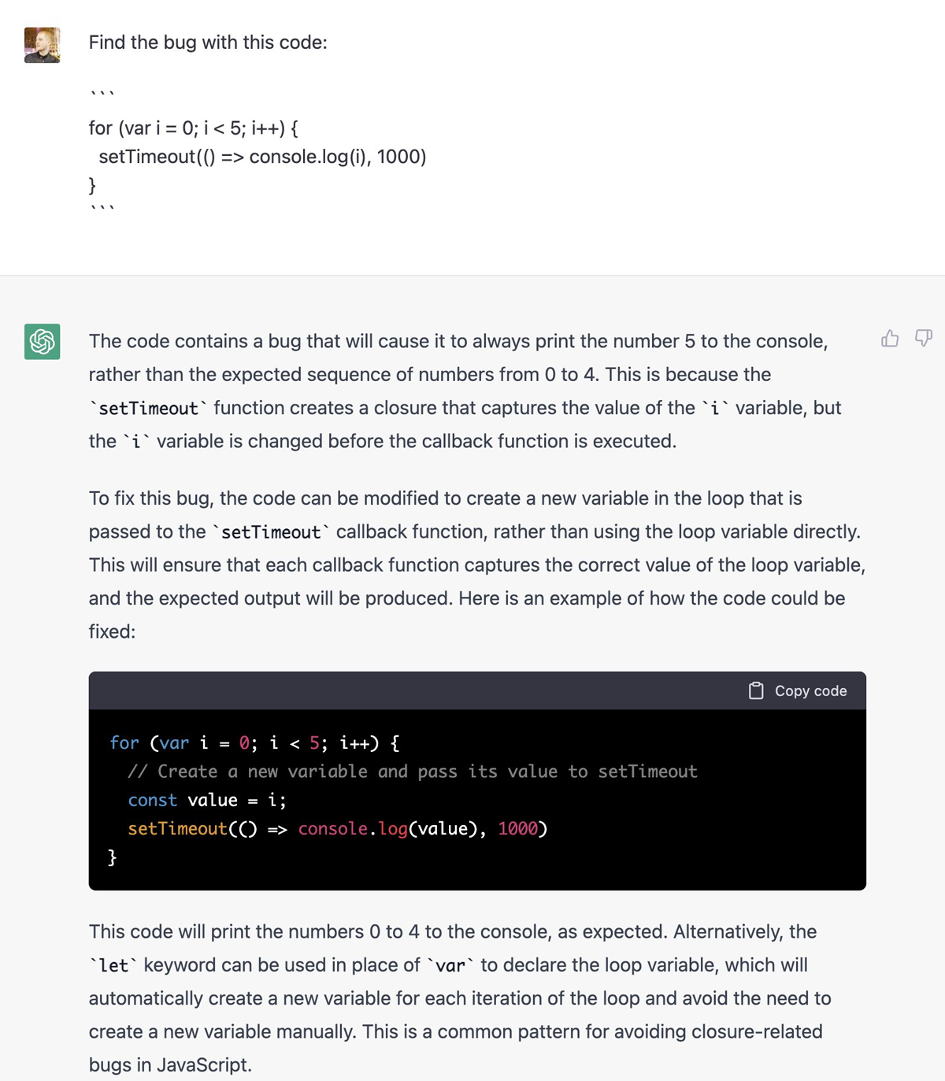This screenshot has height=1081, width=945.
Task: Click the 'const value = i;' code line
Action: point(207,800)
